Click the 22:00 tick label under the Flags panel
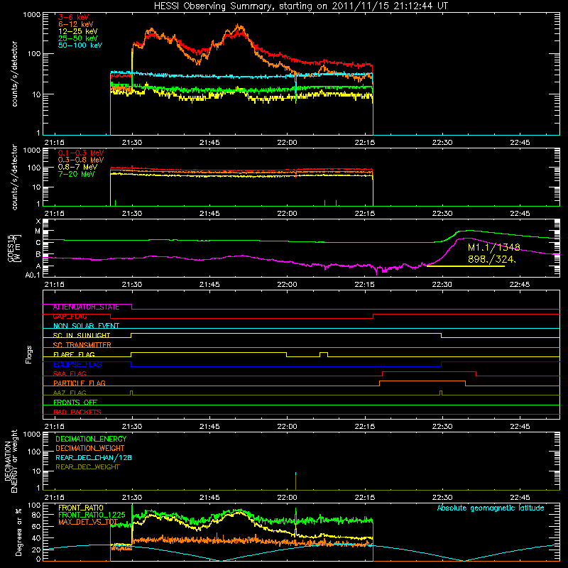Screen dimensions: 568x568 pos(287,427)
